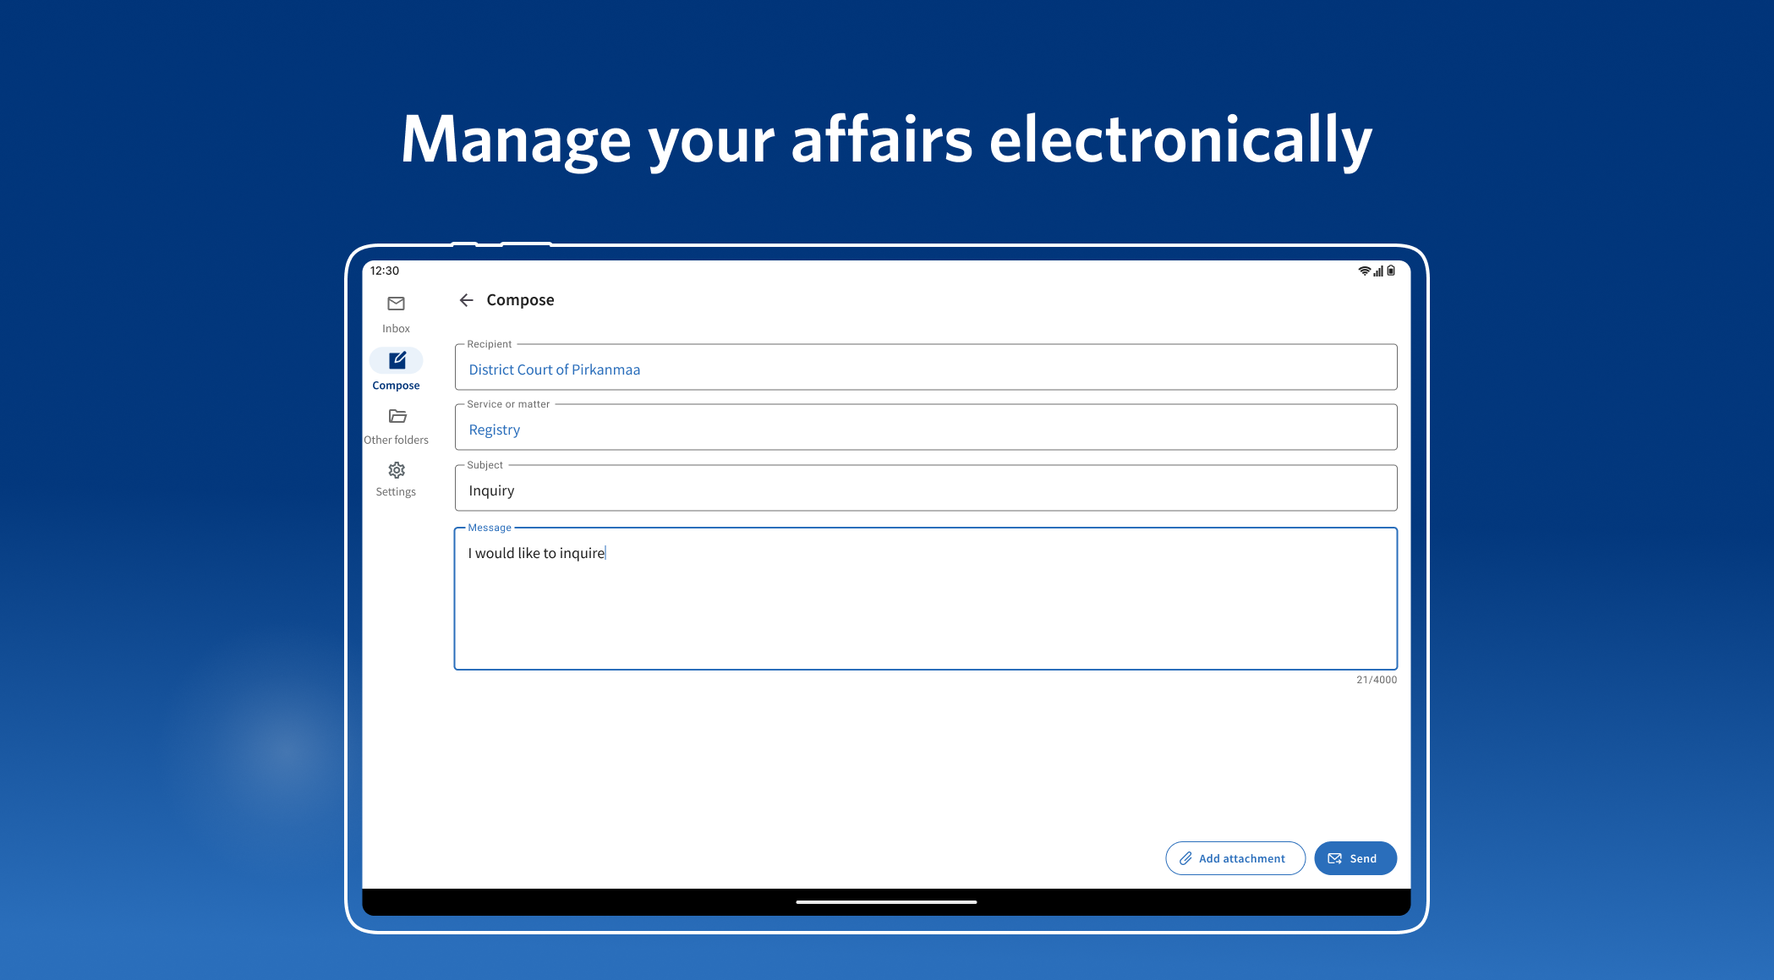The image size is (1774, 980).
Task: Switch to Other folders label
Action: [x=396, y=441]
